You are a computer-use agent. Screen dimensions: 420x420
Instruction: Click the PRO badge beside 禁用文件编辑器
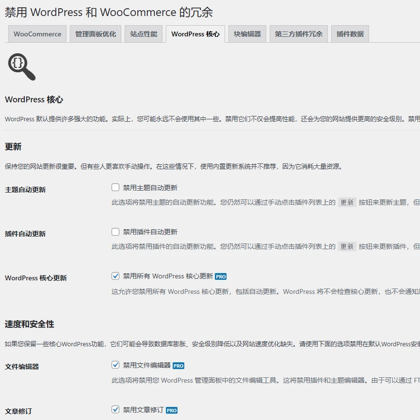click(x=178, y=366)
